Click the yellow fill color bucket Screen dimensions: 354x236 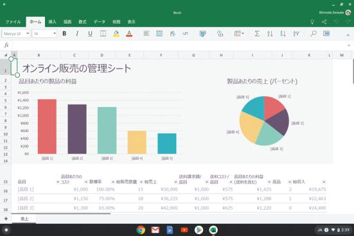(116, 33)
